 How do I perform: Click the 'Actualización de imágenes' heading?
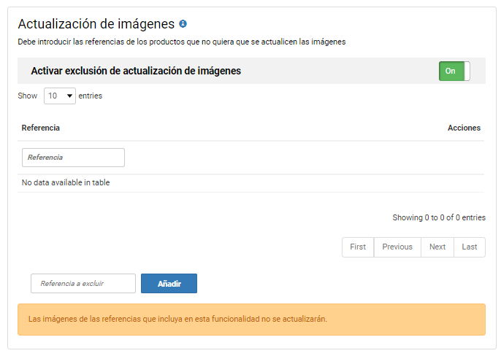click(96, 24)
